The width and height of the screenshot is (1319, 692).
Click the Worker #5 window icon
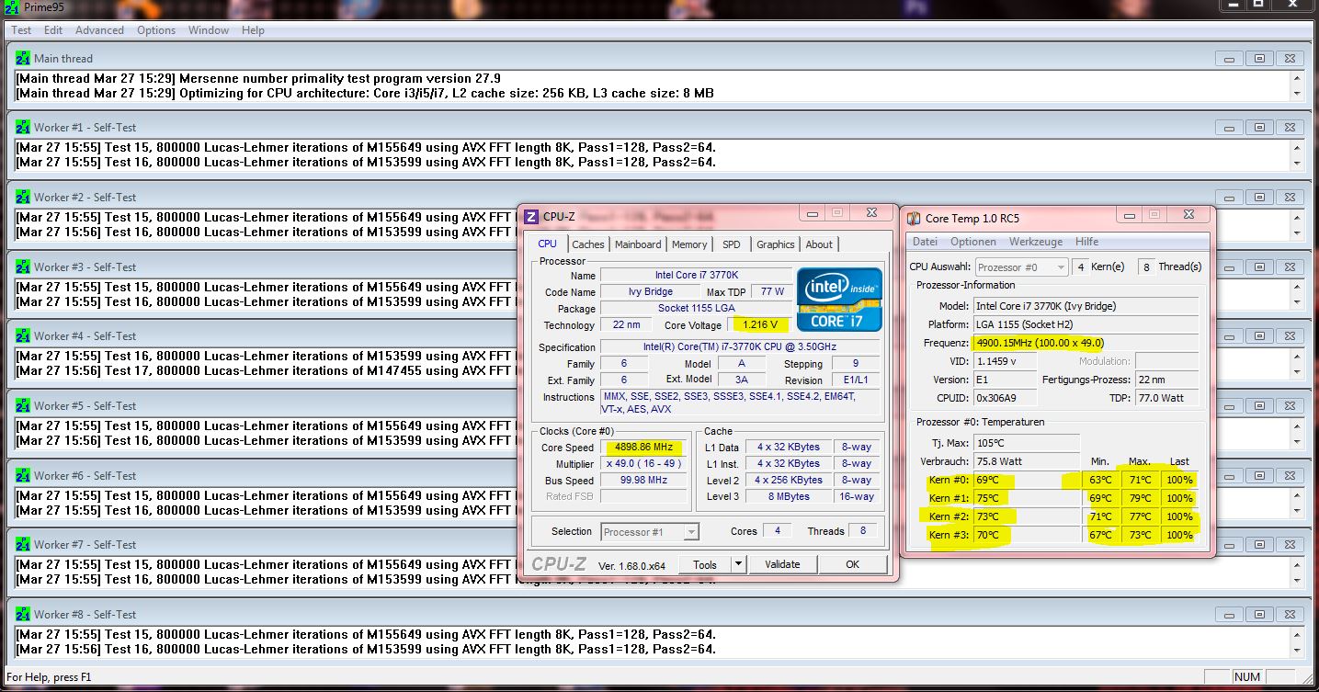pos(23,405)
